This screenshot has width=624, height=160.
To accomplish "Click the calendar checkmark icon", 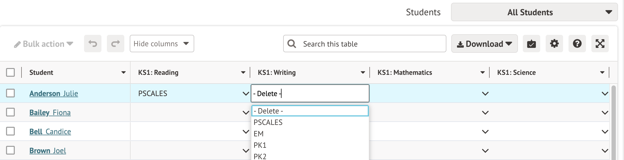I will [531, 44].
